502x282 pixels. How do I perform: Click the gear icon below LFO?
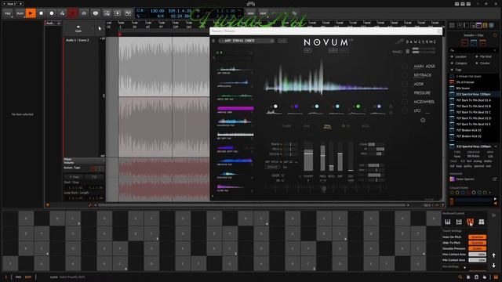click(x=423, y=120)
